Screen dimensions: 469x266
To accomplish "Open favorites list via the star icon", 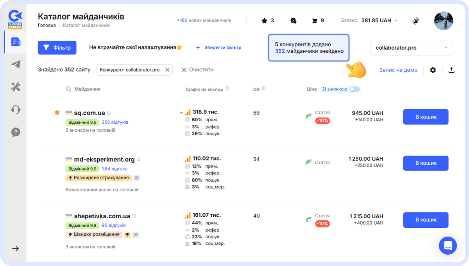I will pyautogui.click(x=263, y=20).
